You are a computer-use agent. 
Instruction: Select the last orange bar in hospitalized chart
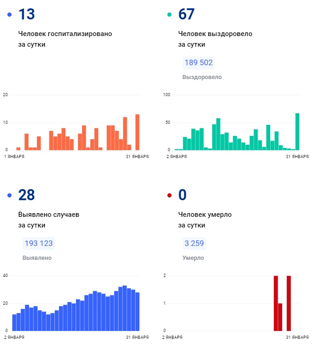click(137, 132)
